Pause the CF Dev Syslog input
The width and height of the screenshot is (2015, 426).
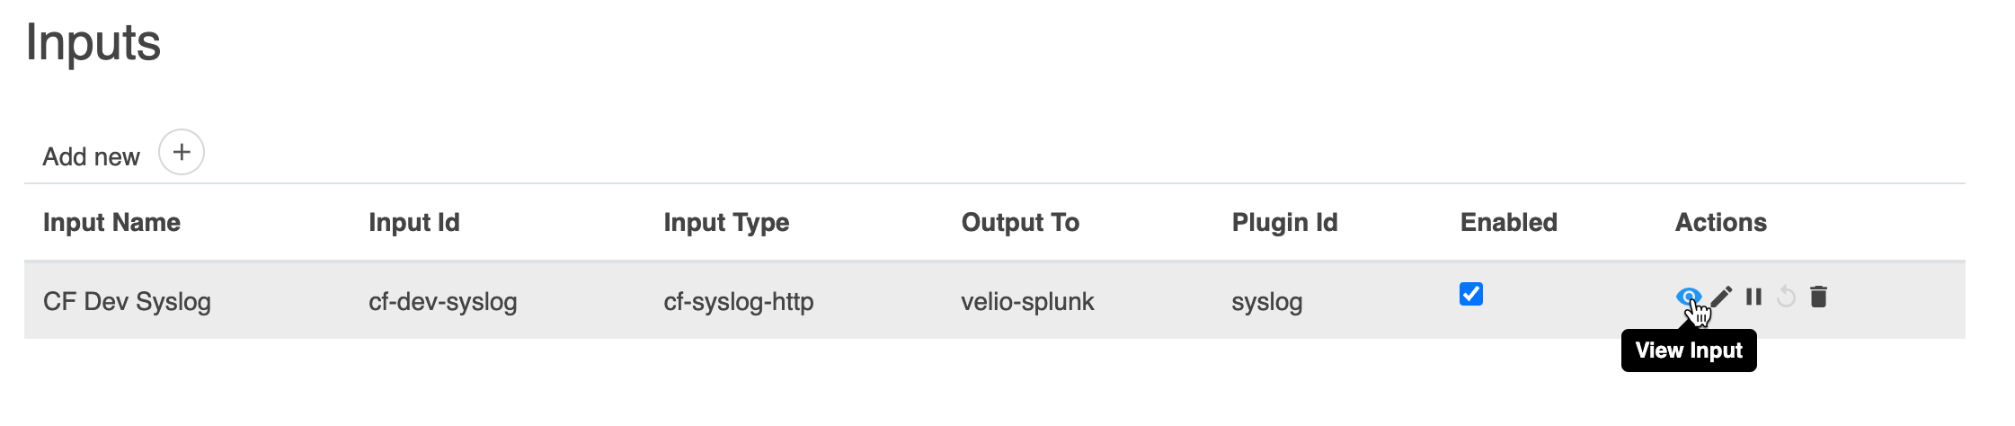[x=1753, y=297]
